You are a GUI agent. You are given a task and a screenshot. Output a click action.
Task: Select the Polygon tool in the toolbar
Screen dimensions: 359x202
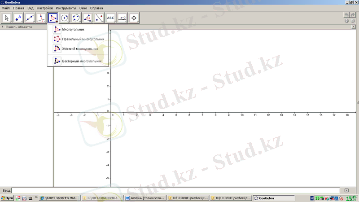53,18
